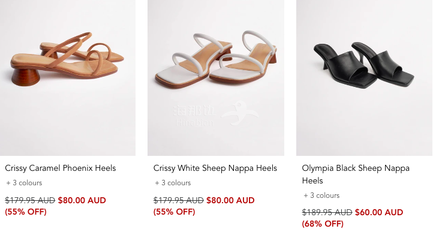Expand + 3 colours under Crissy Caramel heels
The width and height of the screenshot is (433, 229).
point(24,183)
